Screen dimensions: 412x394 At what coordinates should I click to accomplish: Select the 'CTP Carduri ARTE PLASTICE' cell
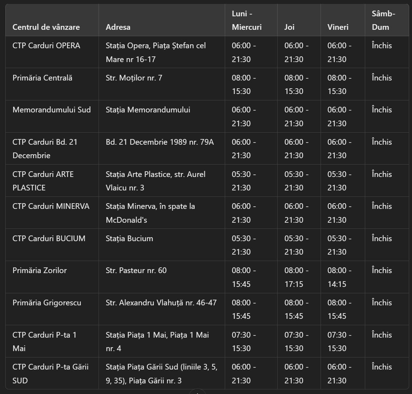(43, 181)
